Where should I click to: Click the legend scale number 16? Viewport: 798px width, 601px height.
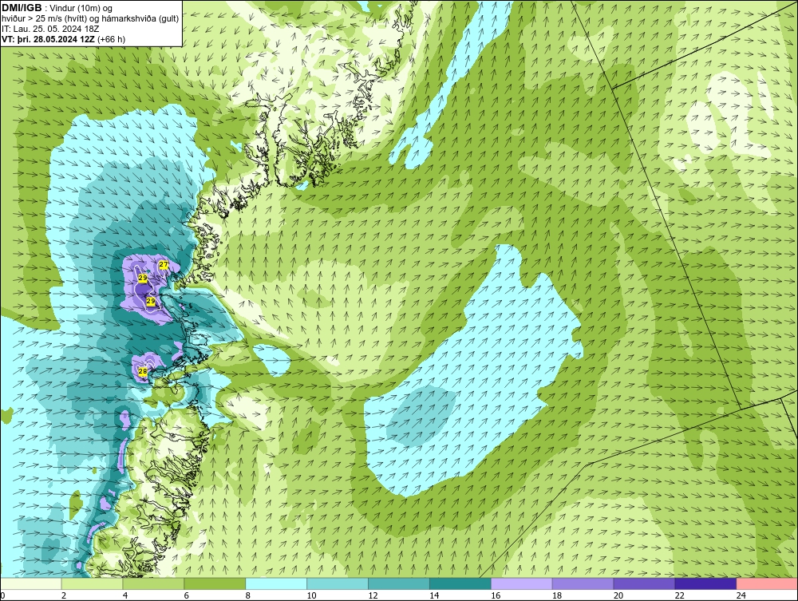tap(496, 595)
